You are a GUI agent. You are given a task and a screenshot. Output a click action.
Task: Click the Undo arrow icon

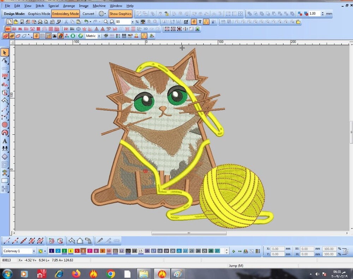tap(86, 22)
